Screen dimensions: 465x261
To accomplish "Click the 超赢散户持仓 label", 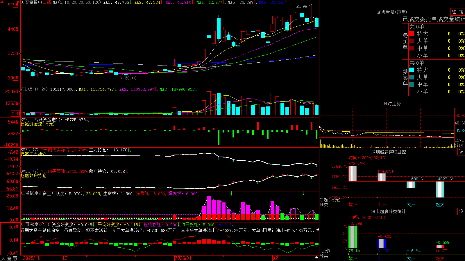I will (33, 175).
